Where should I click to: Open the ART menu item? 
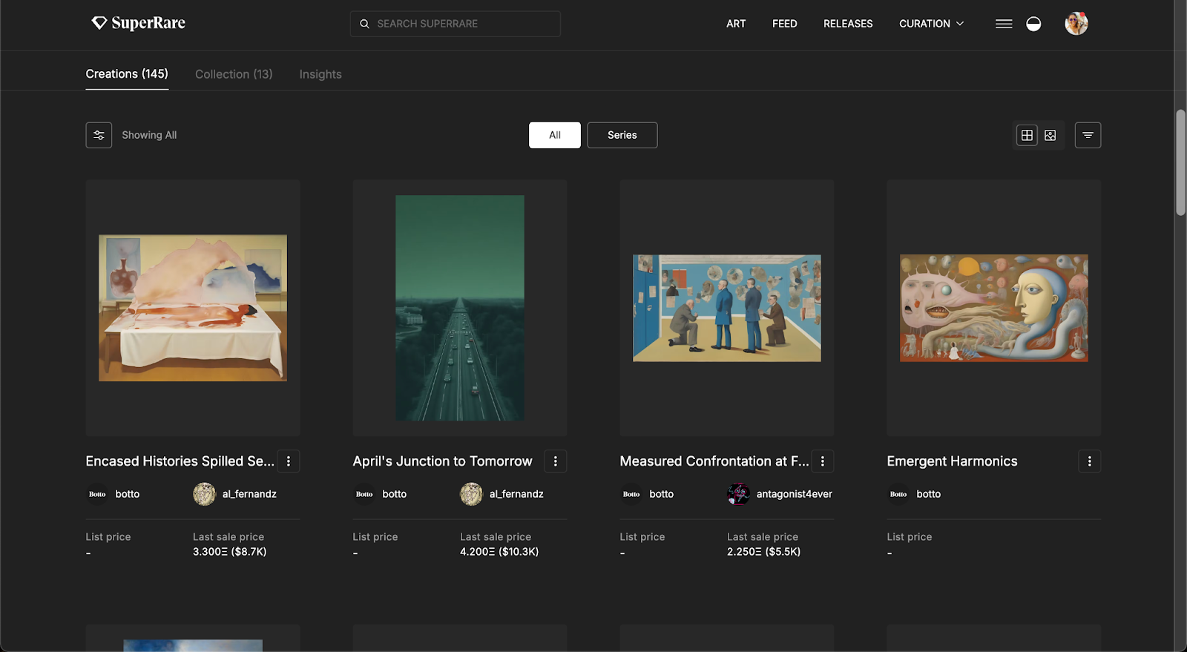736,24
